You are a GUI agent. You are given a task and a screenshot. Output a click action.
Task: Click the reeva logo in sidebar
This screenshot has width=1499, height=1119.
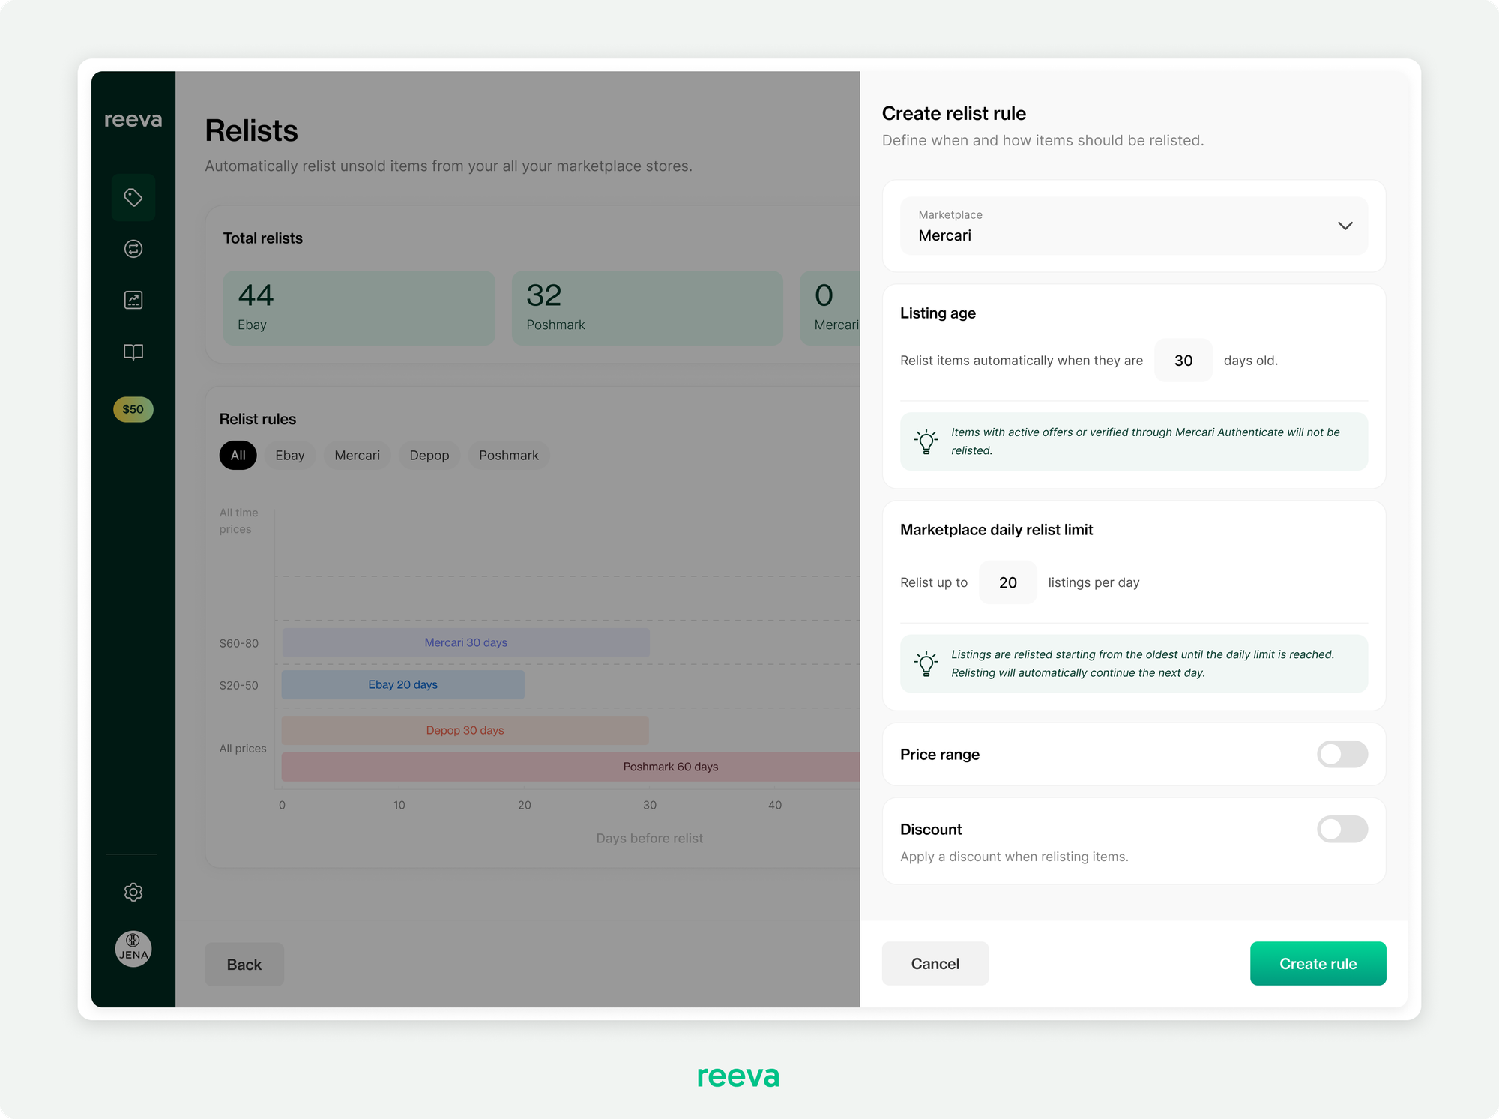133,120
